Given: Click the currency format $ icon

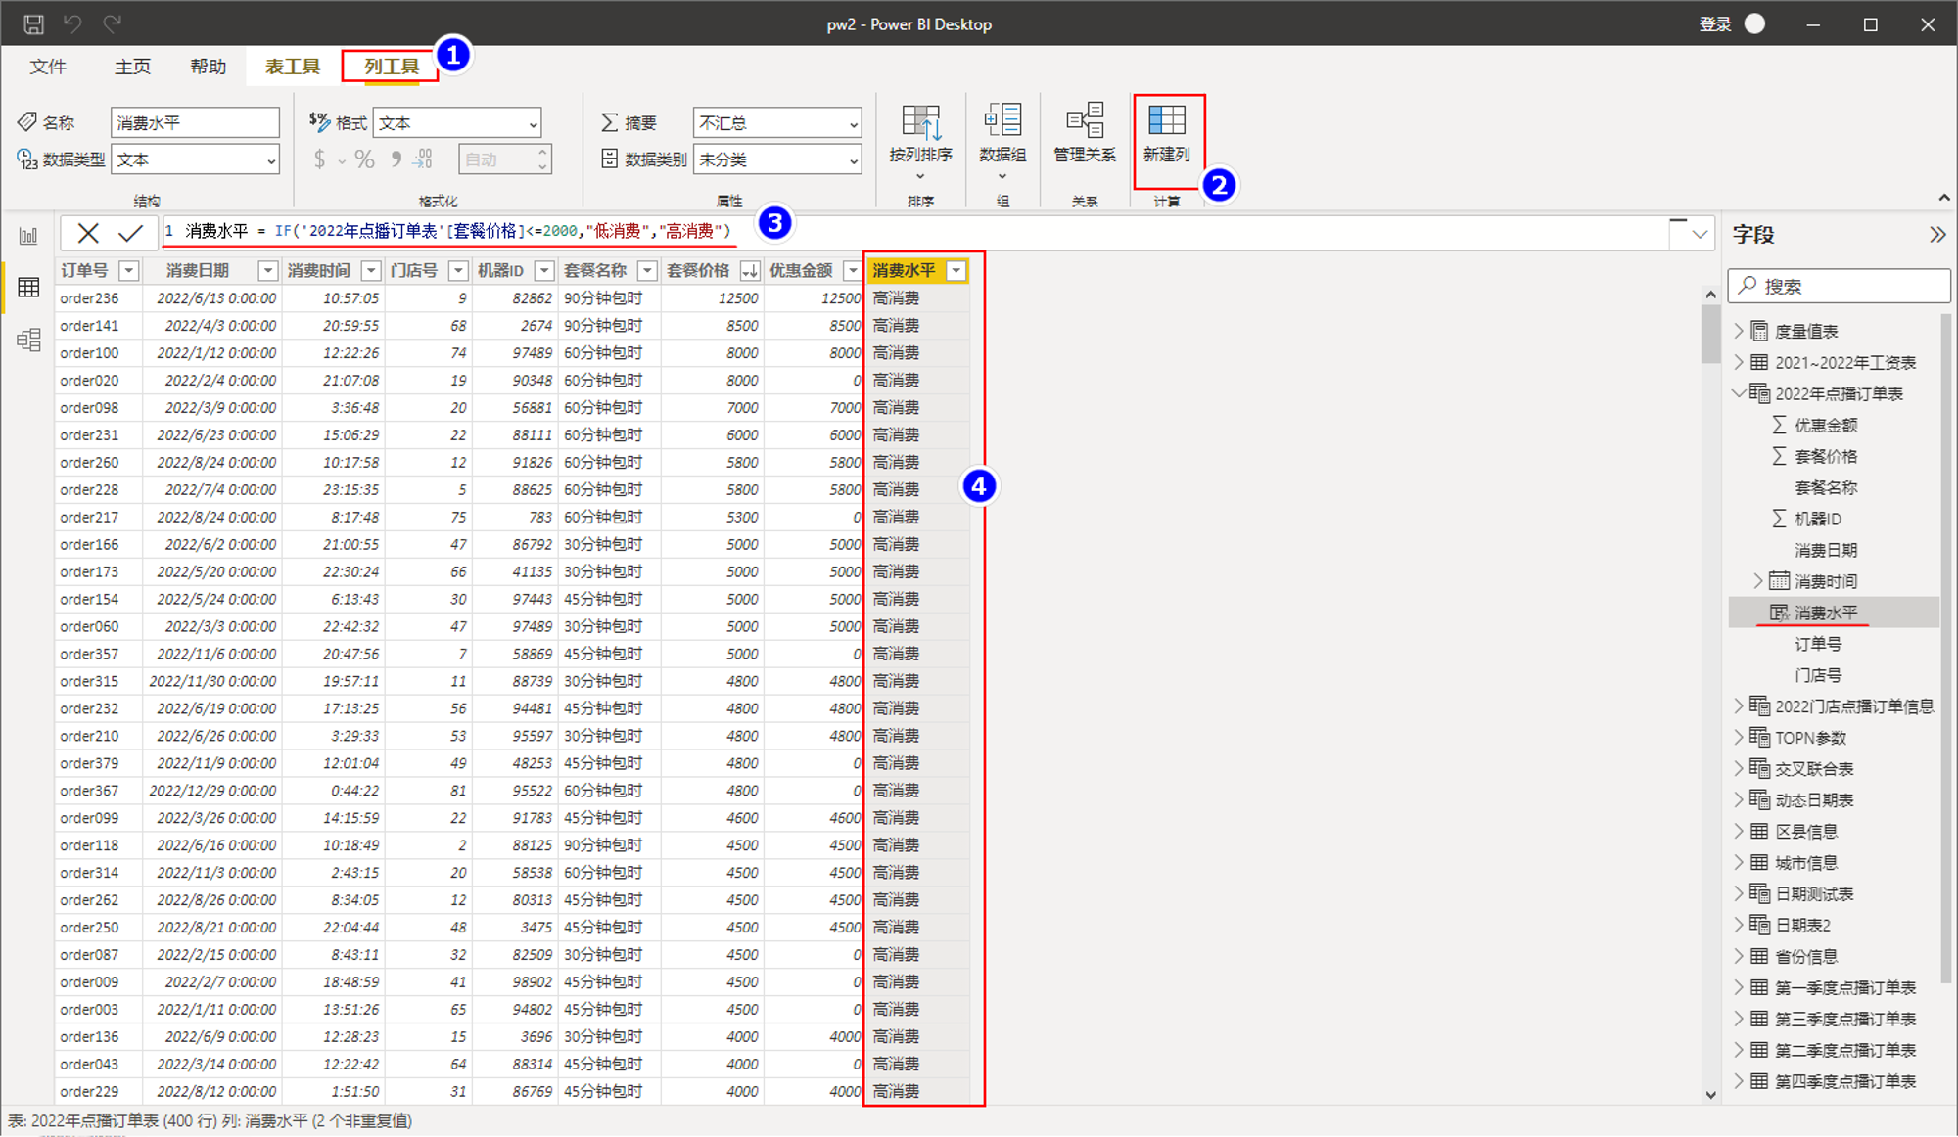Looking at the screenshot, I should pyautogui.click(x=320, y=159).
